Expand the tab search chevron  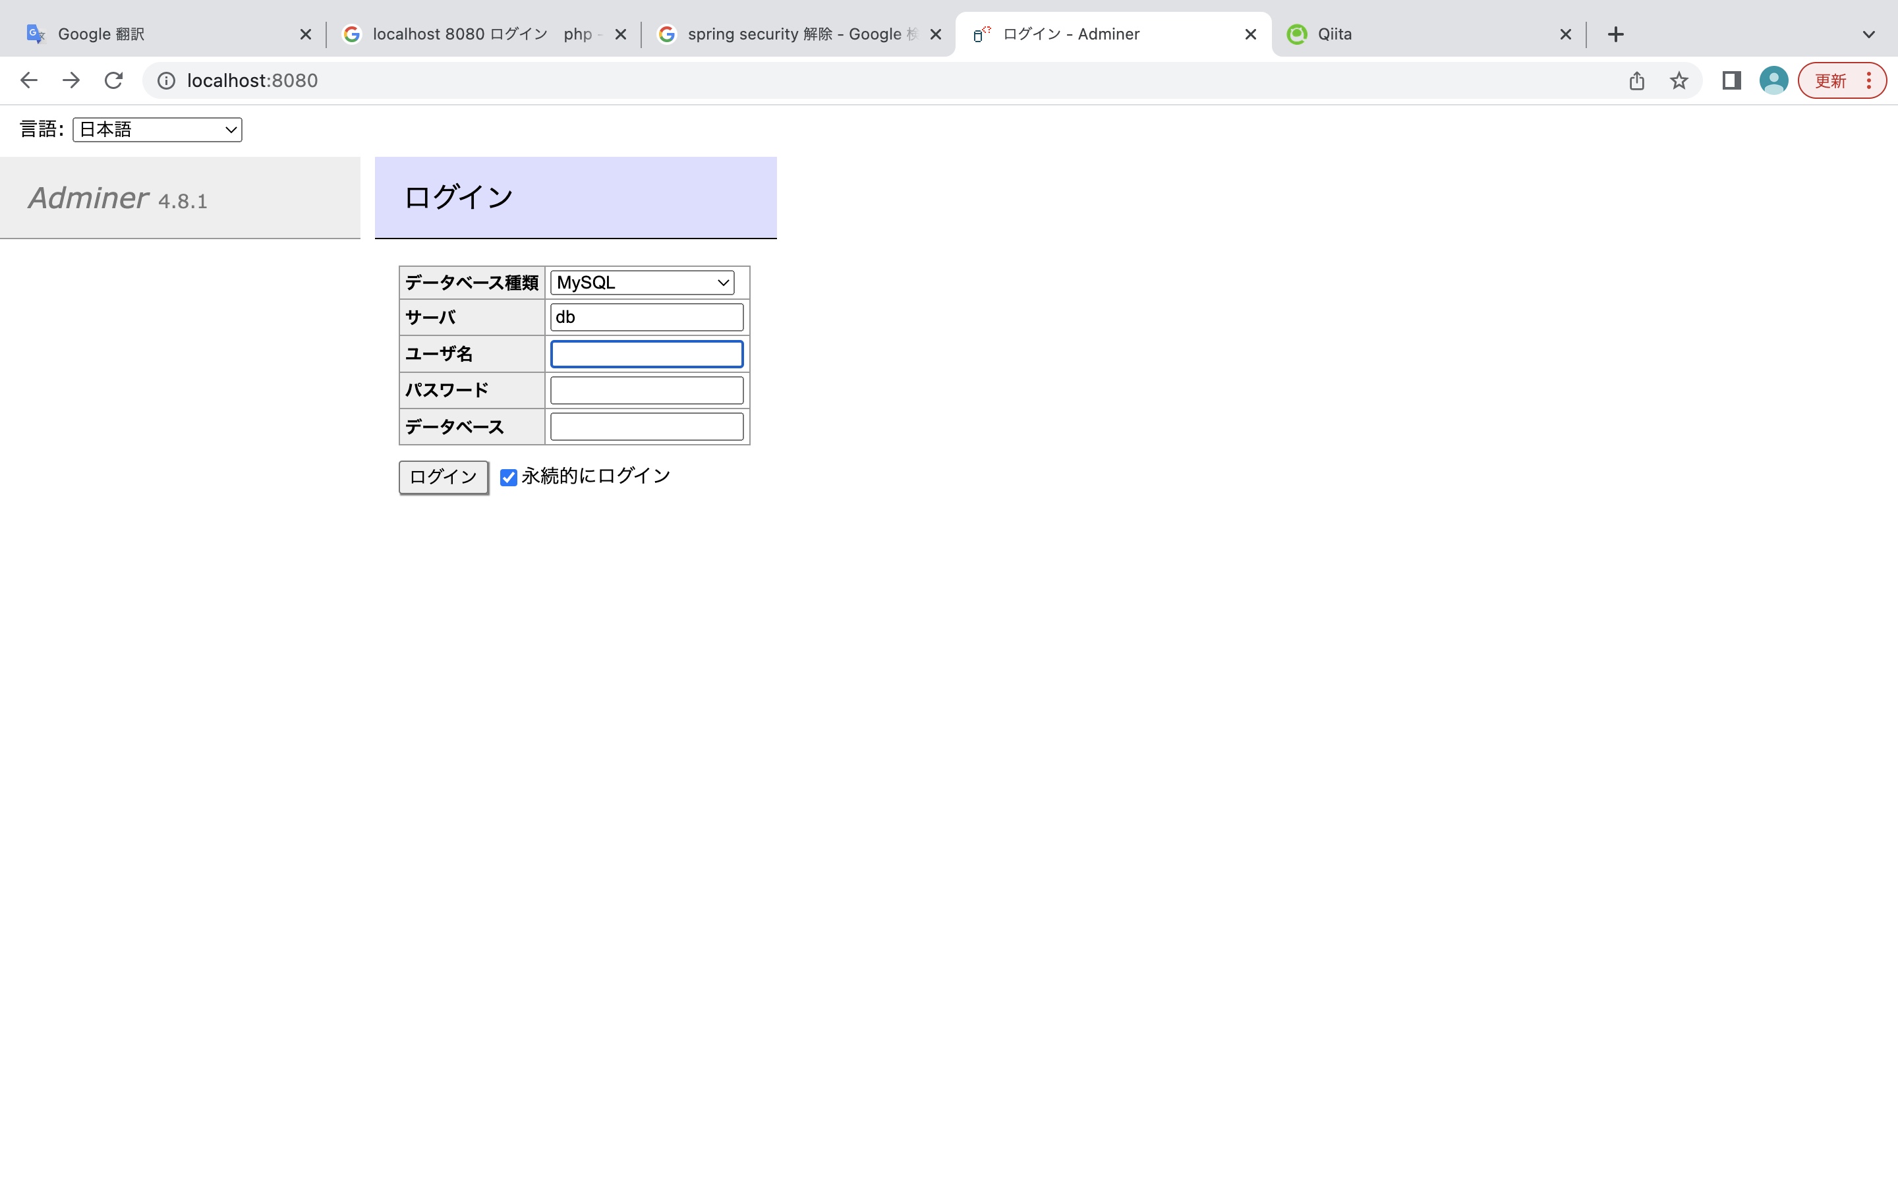(1868, 34)
